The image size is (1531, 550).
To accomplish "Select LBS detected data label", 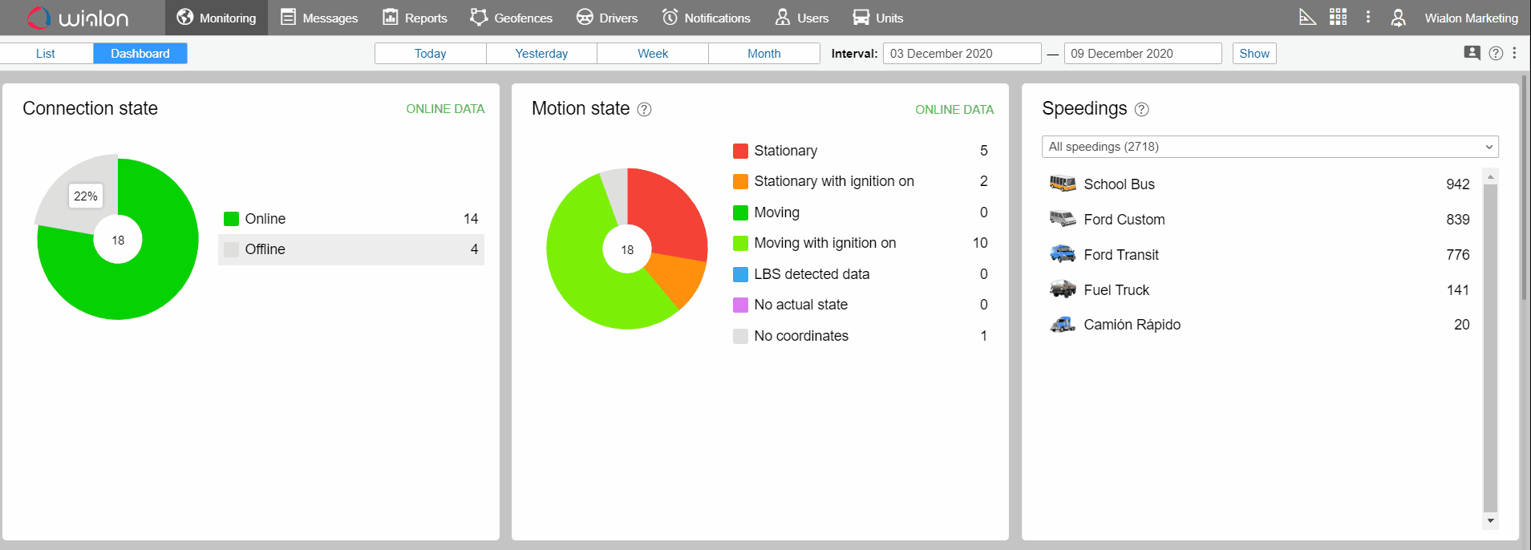I will [812, 274].
